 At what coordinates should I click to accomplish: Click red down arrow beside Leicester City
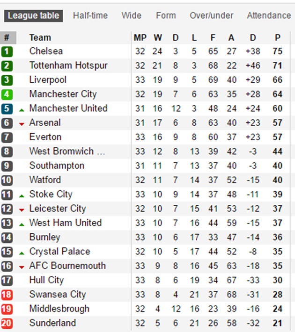click(22, 210)
